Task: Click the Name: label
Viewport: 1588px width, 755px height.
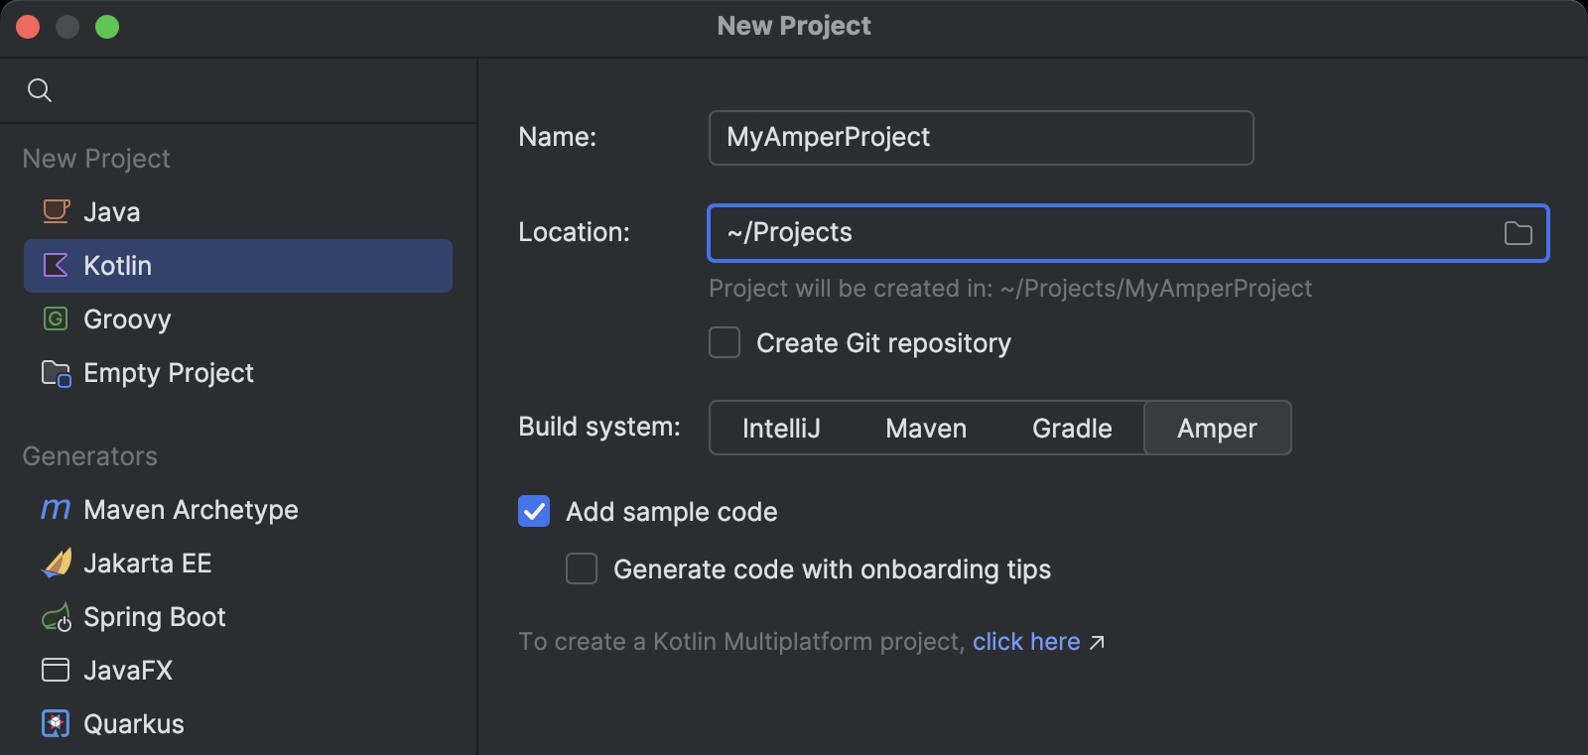Action: tap(557, 137)
